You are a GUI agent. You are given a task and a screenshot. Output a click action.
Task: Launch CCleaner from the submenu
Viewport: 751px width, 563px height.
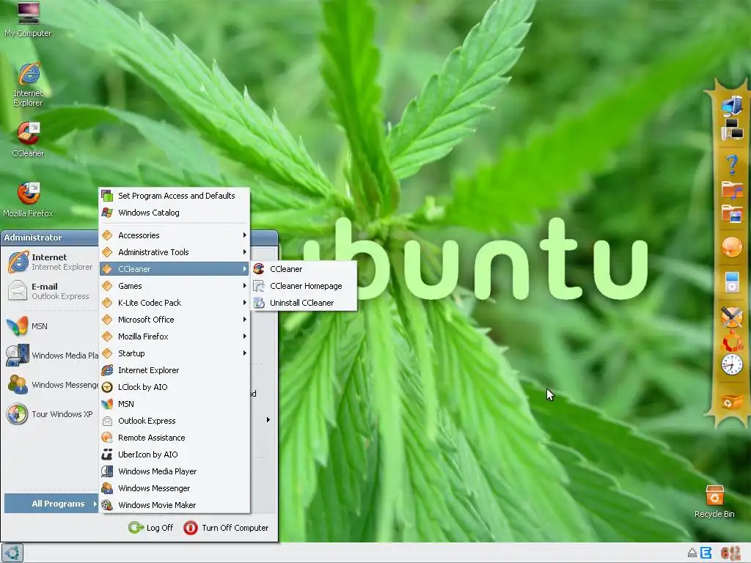coord(304,269)
